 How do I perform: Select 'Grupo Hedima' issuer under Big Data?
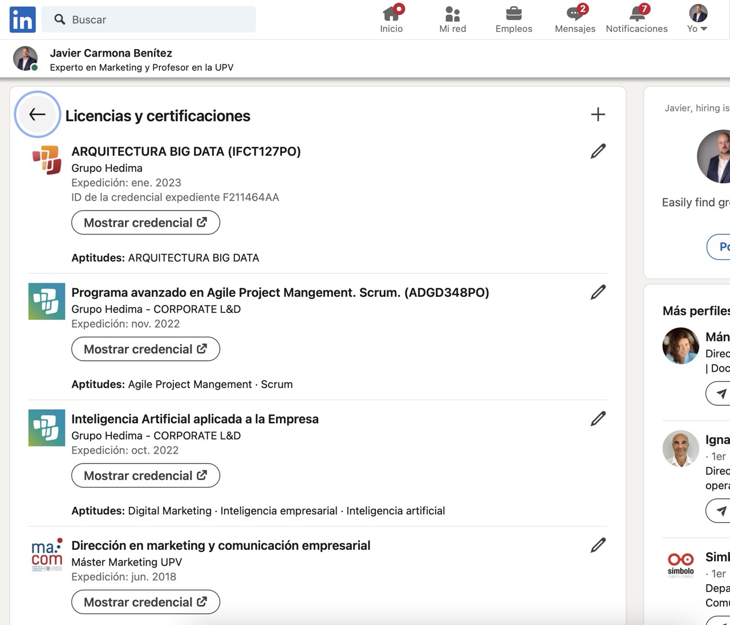pyautogui.click(x=107, y=168)
